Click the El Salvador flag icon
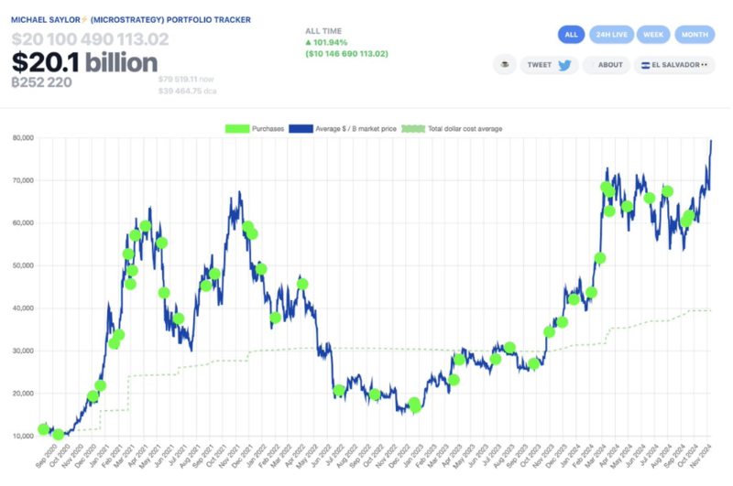 [x=646, y=65]
